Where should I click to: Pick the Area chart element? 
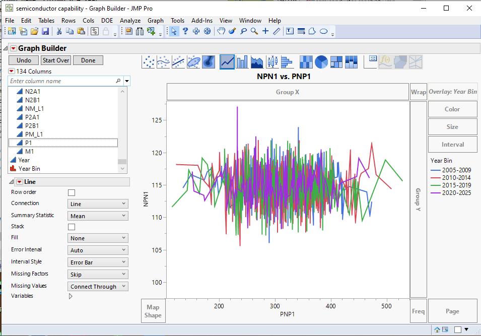(257, 61)
